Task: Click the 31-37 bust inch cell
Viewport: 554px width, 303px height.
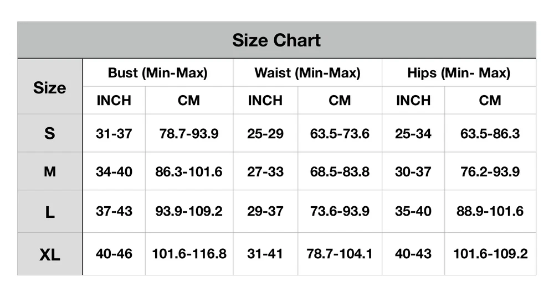Action: [114, 133]
